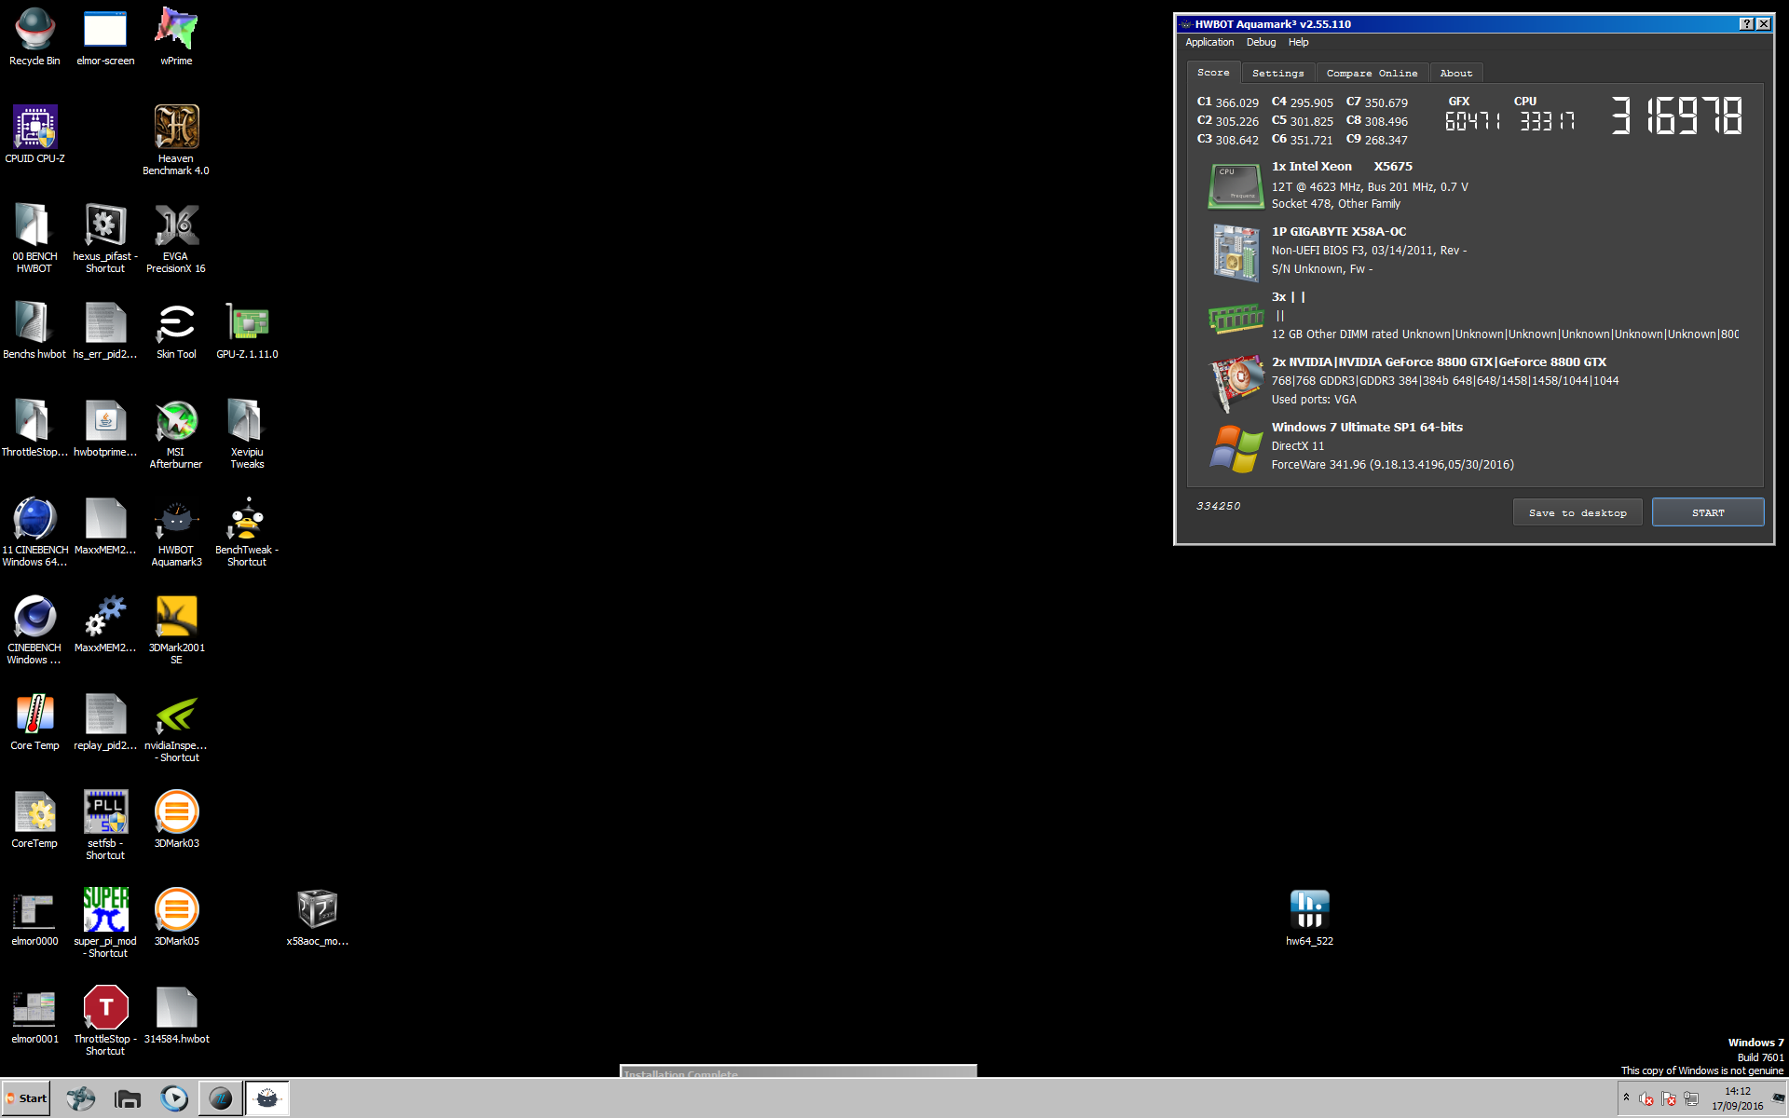Click the CPU chip icon in Aquamark3
This screenshot has height=1118, width=1789.
pos(1236,186)
